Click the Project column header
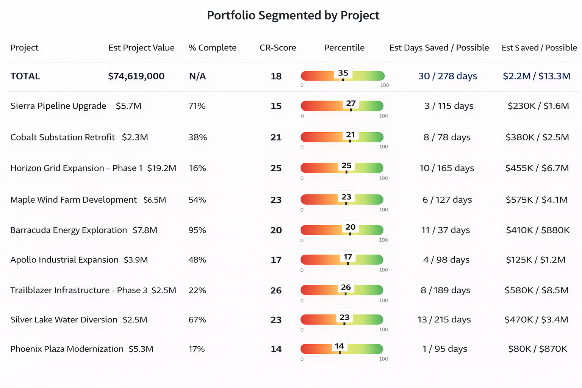 pos(24,48)
